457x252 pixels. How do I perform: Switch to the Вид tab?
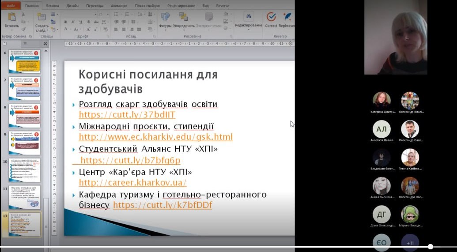click(x=205, y=6)
